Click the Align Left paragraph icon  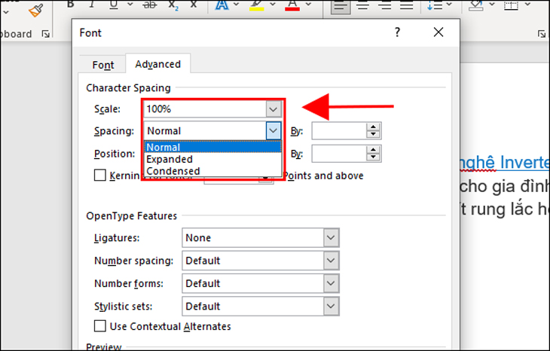(340, 6)
